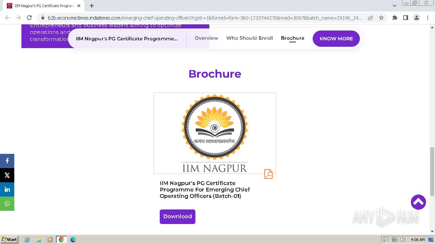Open File Explorer from taskbar
This screenshot has width=435, height=244.
tap(38, 240)
